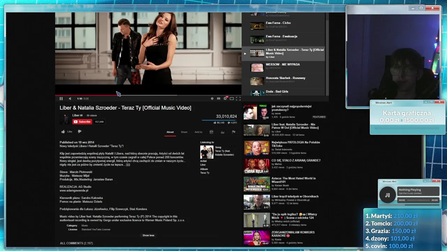Click the thumbs down dislike icon

(79, 132)
